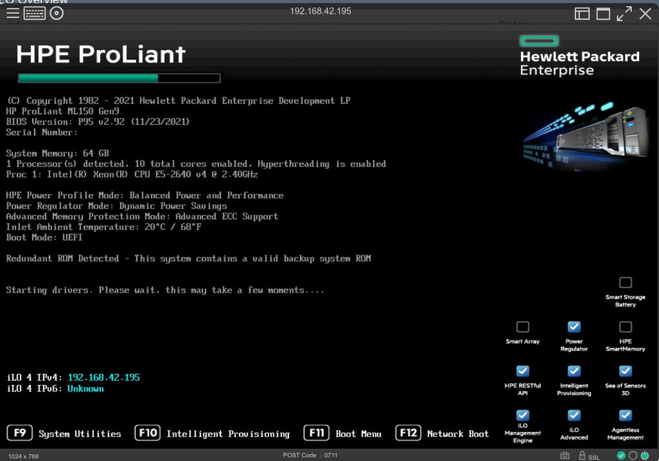Toggle the Smart Storage Battery checkbox

625,283
